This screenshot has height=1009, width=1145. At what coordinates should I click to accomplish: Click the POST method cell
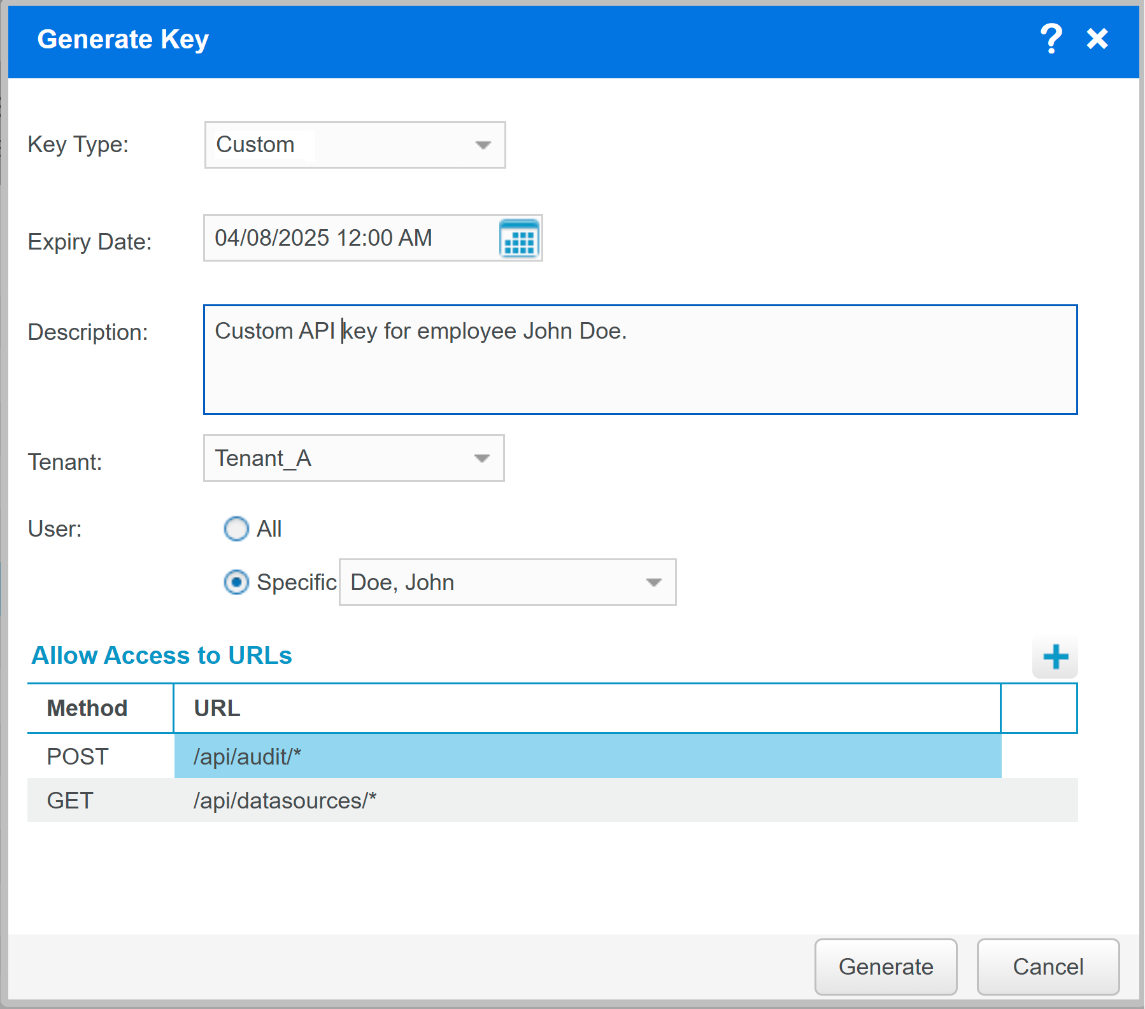pos(101,756)
